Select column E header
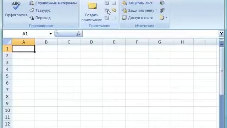This screenshot has height=128, width=227. click(114, 42)
